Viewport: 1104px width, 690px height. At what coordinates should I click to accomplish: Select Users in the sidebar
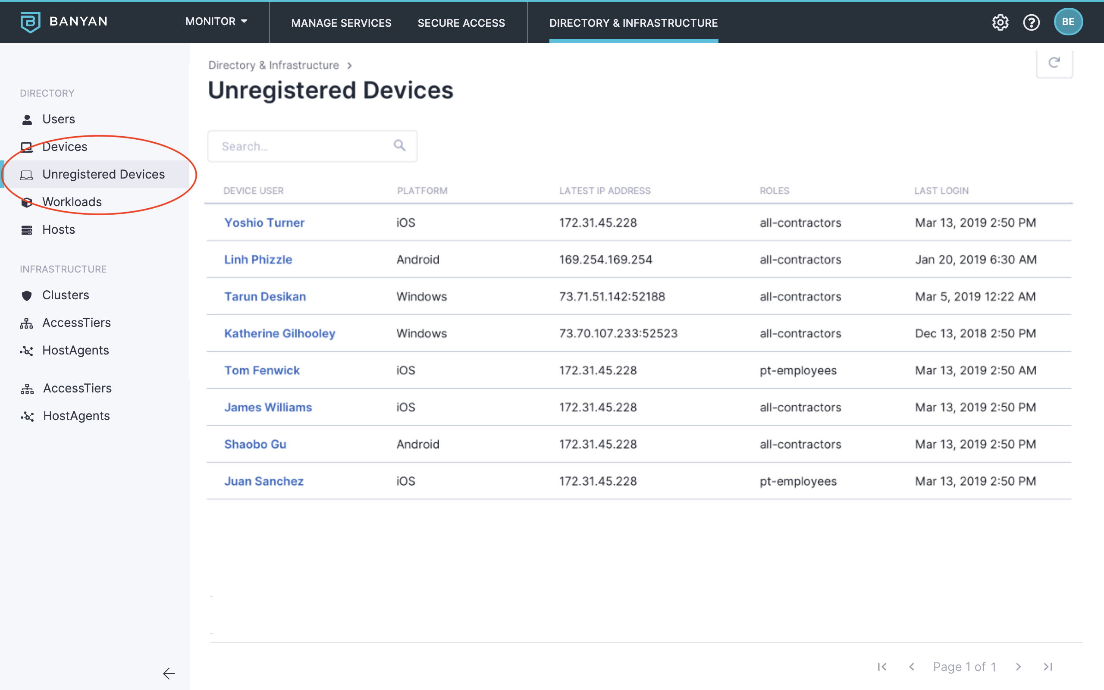(58, 119)
